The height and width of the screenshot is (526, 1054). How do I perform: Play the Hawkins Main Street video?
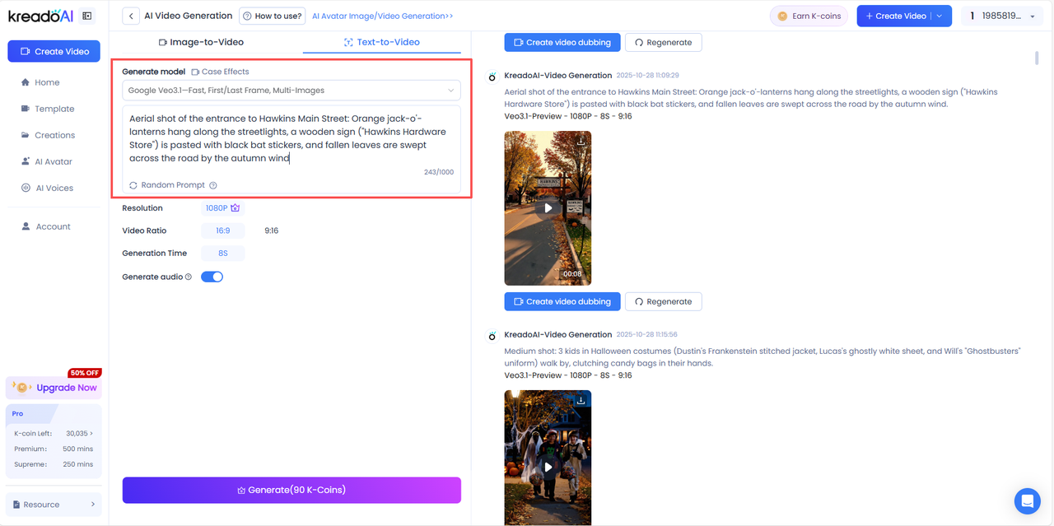point(548,208)
